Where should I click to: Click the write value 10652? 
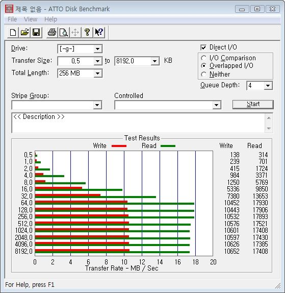[231, 251]
